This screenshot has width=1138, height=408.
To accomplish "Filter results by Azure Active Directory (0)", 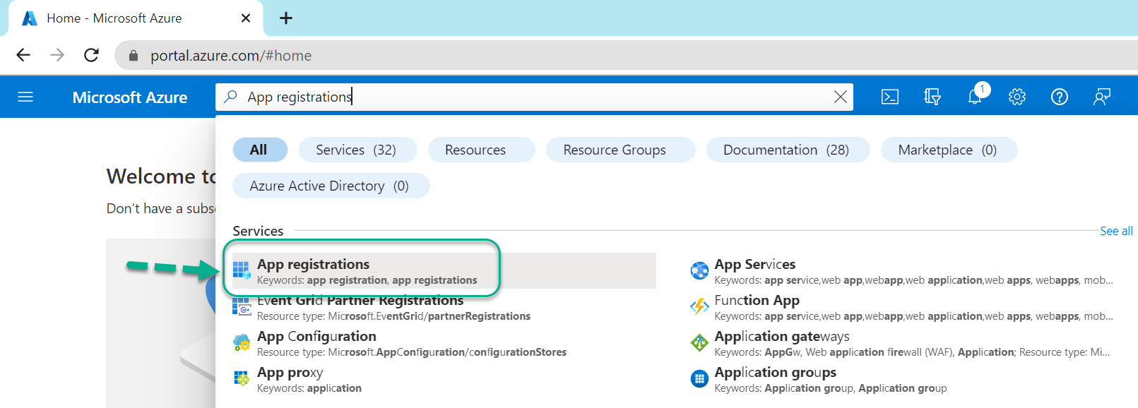I will [331, 186].
